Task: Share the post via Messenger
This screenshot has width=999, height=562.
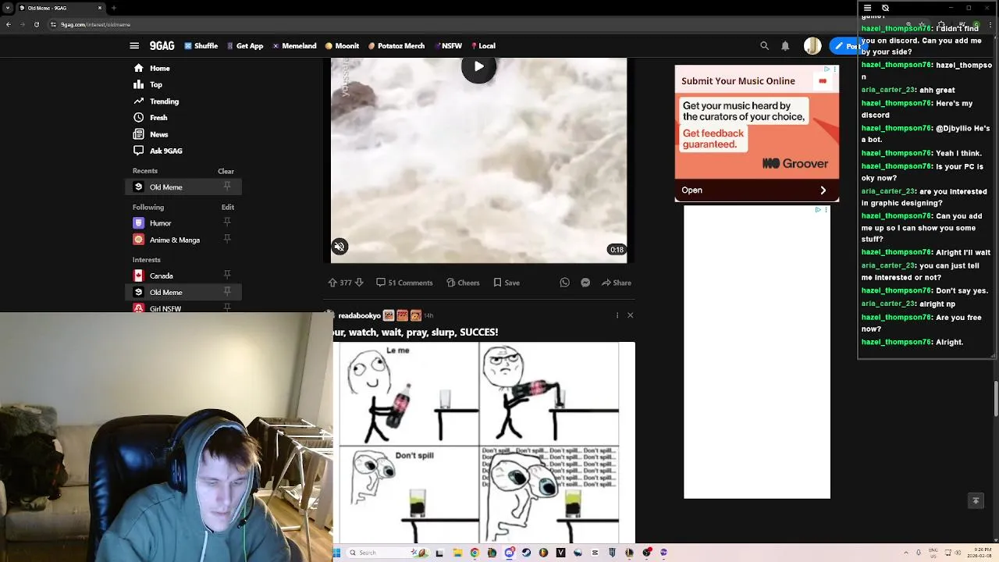Action: 585,283
